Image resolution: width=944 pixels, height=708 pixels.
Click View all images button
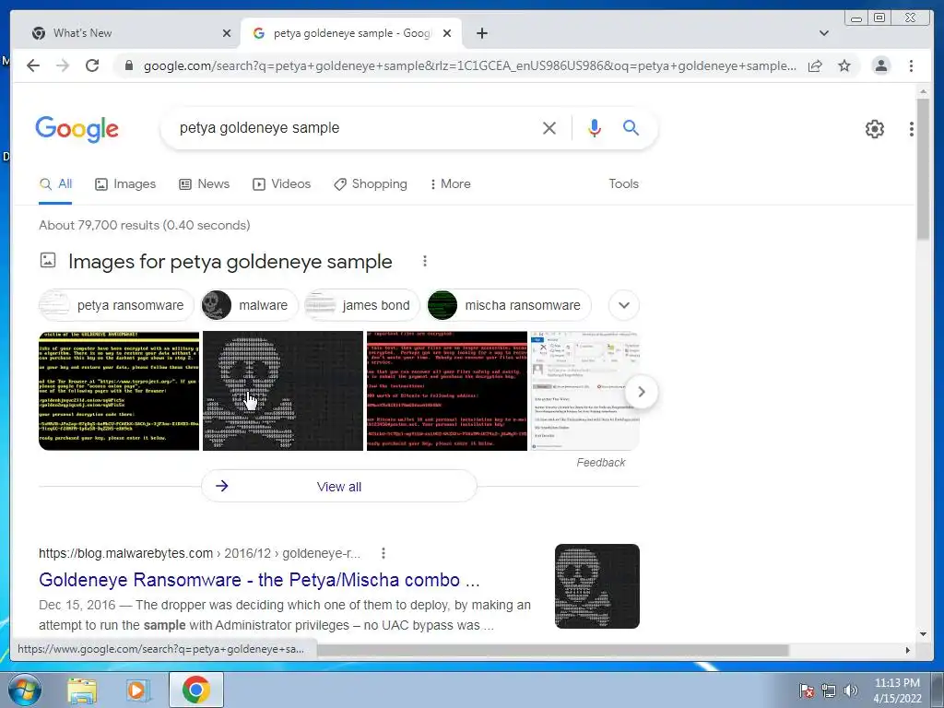(339, 487)
